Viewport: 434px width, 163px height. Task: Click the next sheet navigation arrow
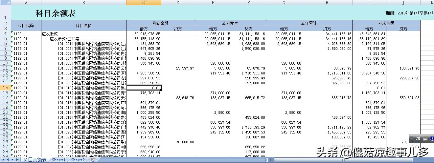click(x=12, y=160)
